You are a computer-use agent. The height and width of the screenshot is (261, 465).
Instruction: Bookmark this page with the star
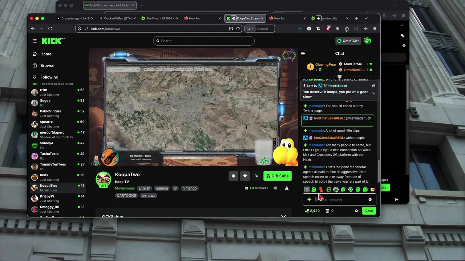coord(238,29)
